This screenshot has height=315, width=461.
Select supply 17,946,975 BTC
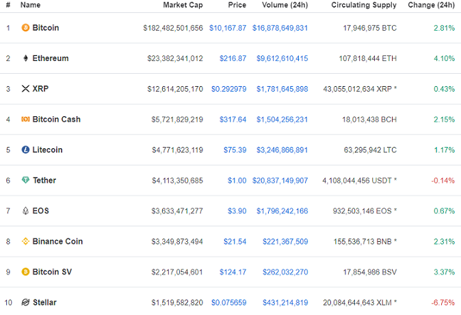pos(370,28)
